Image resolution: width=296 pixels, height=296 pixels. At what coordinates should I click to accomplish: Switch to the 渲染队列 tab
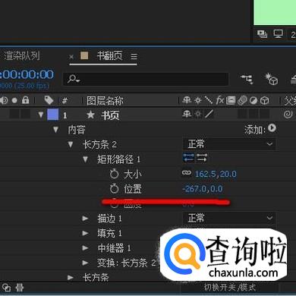pyautogui.click(x=20, y=56)
